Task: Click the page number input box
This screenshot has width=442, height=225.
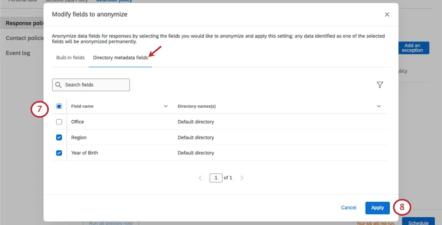Action: tap(215, 178)
